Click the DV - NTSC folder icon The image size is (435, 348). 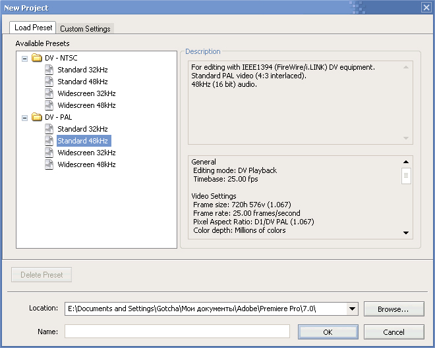coord(37,58)
